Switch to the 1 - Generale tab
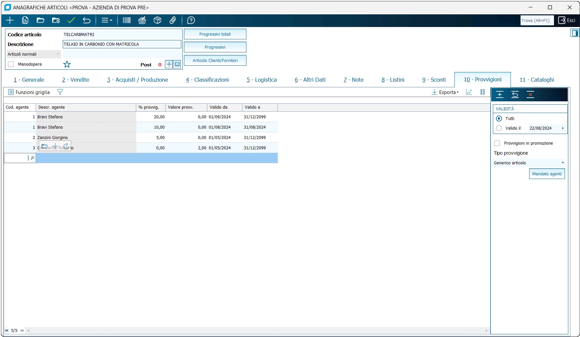The image size is (580, 337). tap(29, 80)
